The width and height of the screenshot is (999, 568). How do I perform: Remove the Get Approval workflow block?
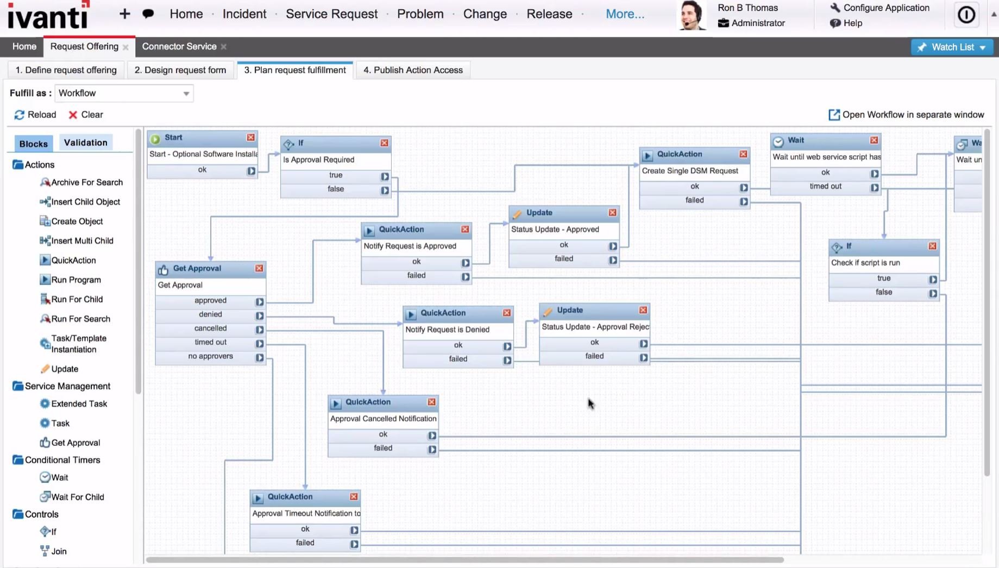[259, 268]
